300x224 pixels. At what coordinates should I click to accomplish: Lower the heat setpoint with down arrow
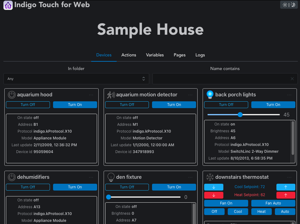(214, 195)
